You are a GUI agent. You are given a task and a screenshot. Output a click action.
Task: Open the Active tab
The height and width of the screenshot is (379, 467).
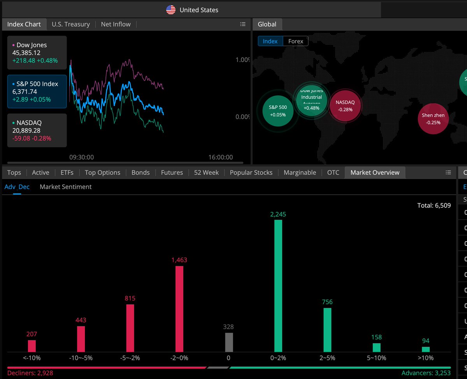[40, 173]
